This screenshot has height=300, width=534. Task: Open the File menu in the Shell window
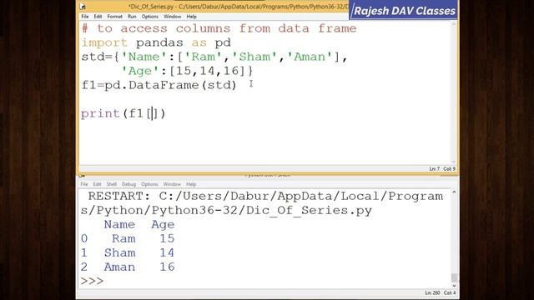coord(84,184)
